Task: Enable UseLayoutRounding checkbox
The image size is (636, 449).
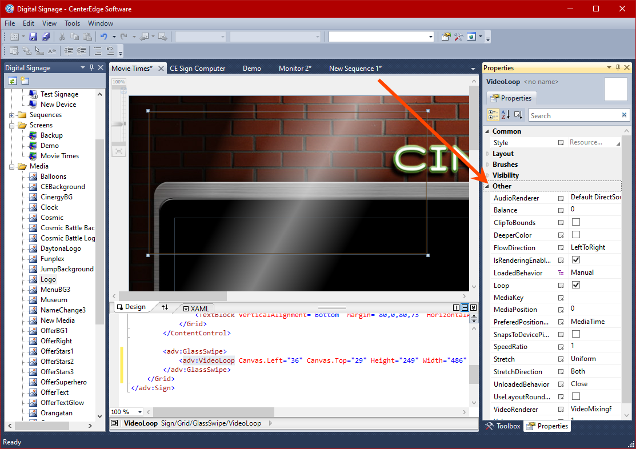Action: coord(576,396)
